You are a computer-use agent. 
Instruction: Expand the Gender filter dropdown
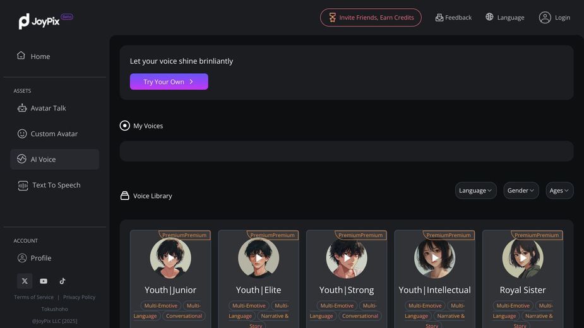(521, 190)
